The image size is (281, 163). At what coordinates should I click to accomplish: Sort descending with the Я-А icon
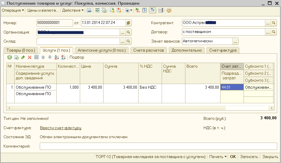(63, 57)
